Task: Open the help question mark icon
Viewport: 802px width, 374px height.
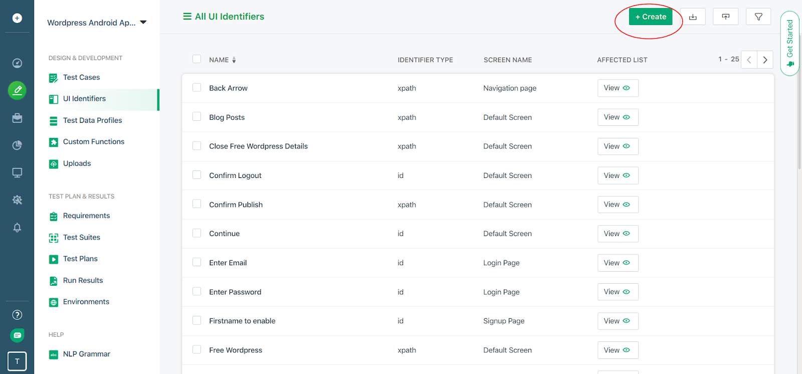Action: (17, 315)
